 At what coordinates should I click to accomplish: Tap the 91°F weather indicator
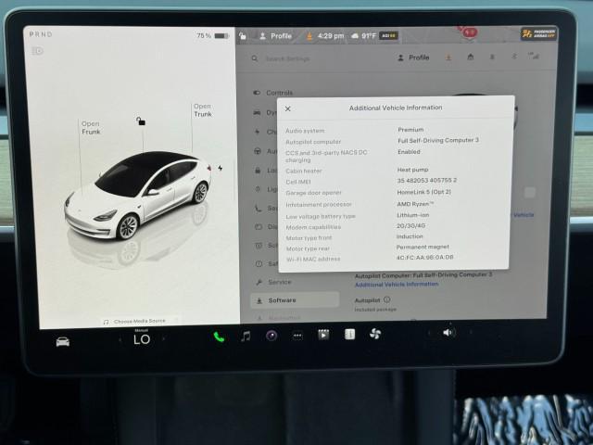(x=364, y=36)
